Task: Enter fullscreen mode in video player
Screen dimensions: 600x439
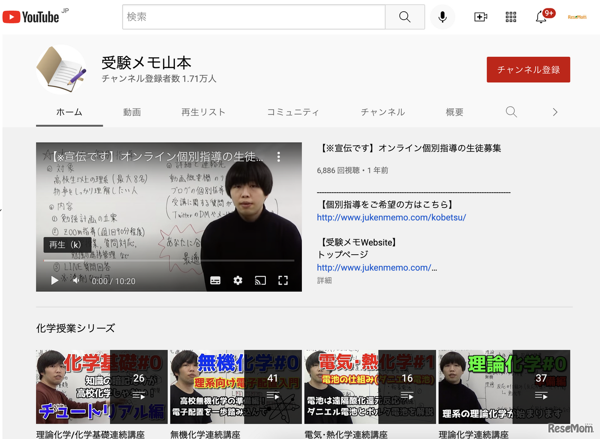Action: tap(283, 280)
